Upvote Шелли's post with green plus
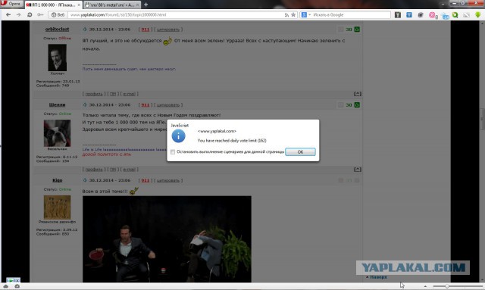Screen dimensions: 485x290 click(357, 104)
